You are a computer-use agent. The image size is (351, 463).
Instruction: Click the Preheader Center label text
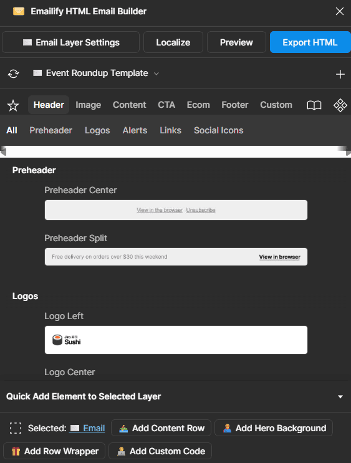80,190
